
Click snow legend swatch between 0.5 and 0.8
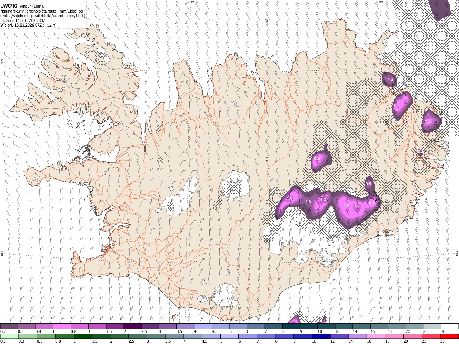pos(62,326)
